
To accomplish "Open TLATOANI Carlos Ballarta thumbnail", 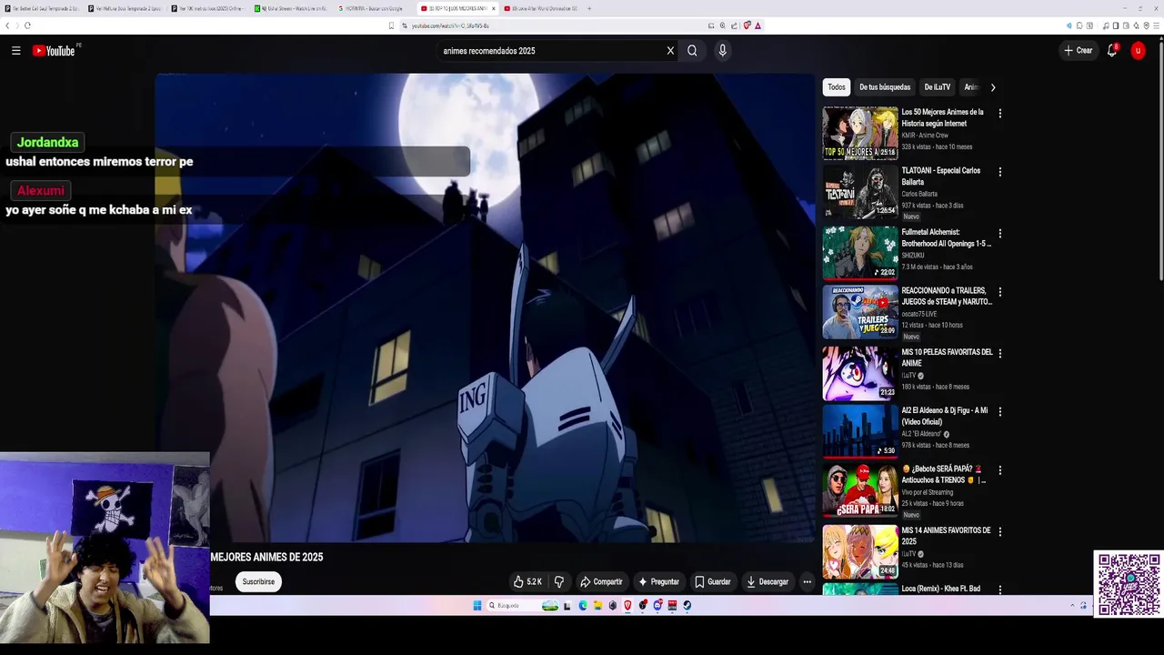I will (x=860, y=192).
